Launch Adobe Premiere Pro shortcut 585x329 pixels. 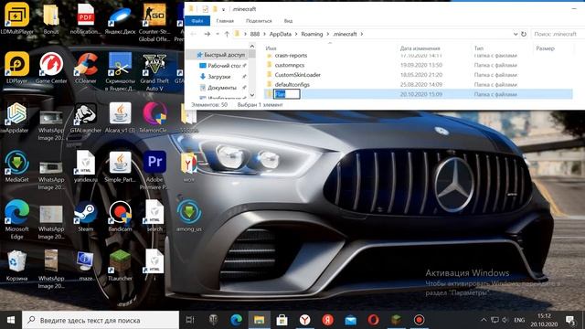[154, 170]
